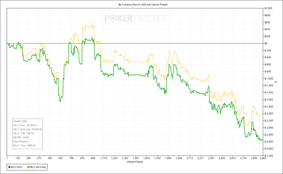Image resolution: width=283 pixels, height=174 pixels.
Task: Click the 249 x-axis tick label
Action: (28, 158)
